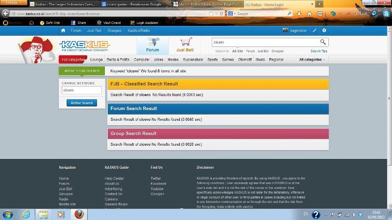Screen dimensions: 392x220
Task: Open downloads arrow icon in Firefox toolbar
Action: [299, 14]
